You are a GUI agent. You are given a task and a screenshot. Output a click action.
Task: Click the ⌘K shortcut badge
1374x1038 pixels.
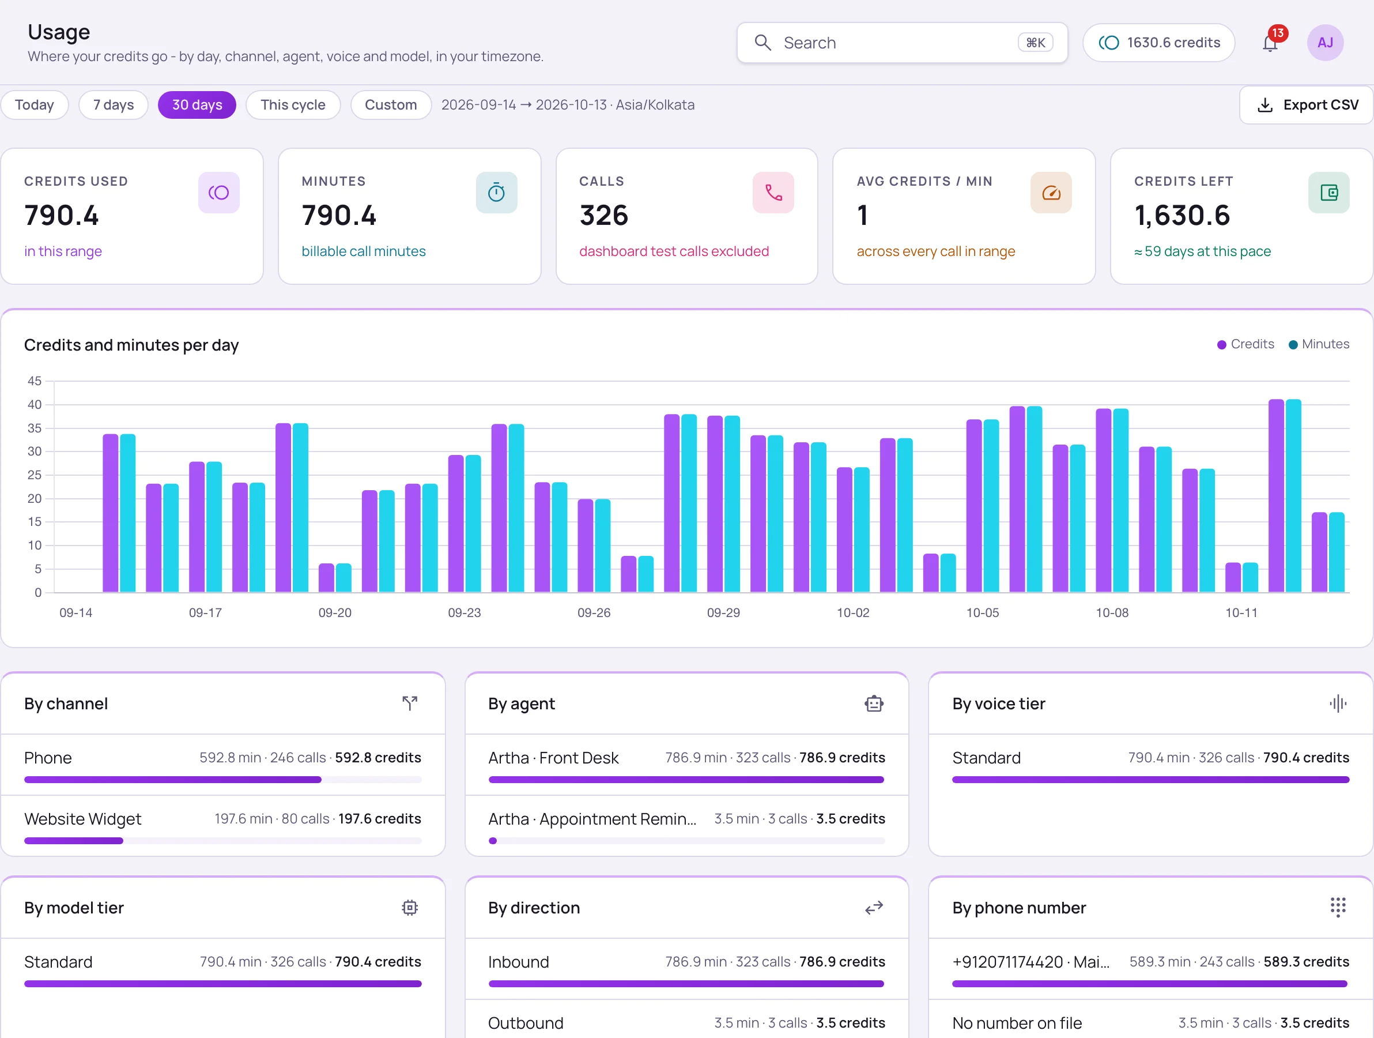point(1036,43)
